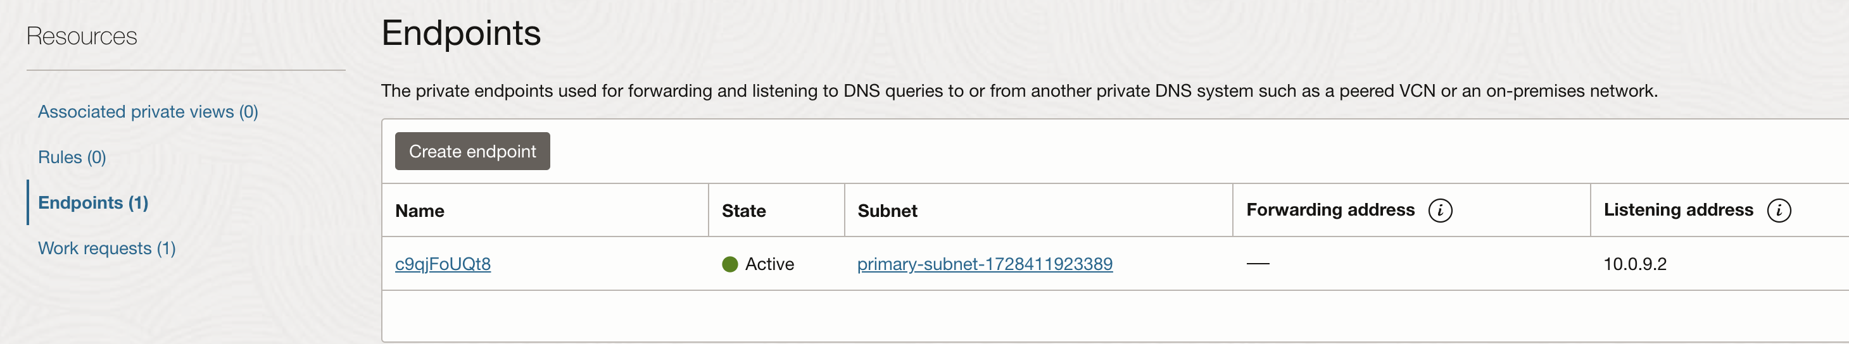Click the green Active status indicator
Image resolution: width=1849 pixels, height=344 pixels.
point(730,264)
